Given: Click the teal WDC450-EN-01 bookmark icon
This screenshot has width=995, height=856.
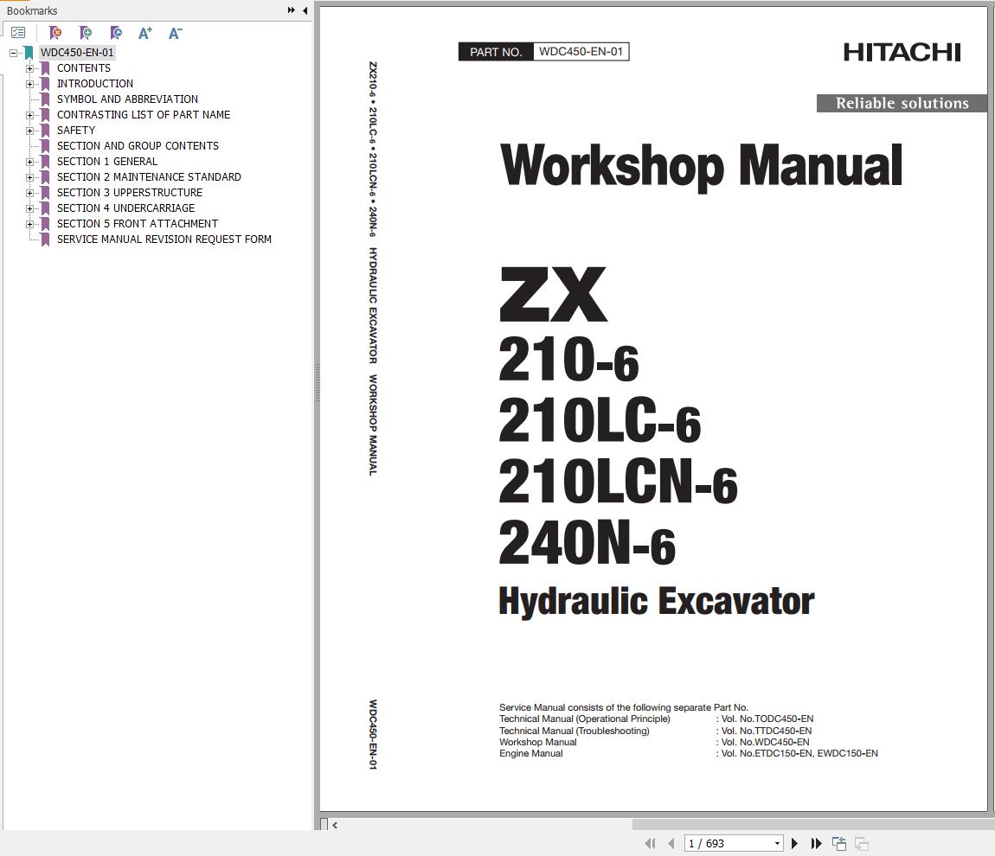Looking at the screenshot, I should click(29, 53).
